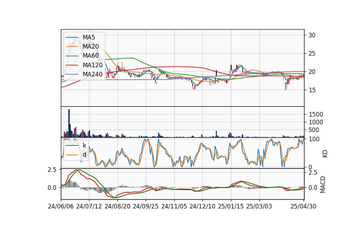Click the MACD vertical axis title

click(323, 185)
